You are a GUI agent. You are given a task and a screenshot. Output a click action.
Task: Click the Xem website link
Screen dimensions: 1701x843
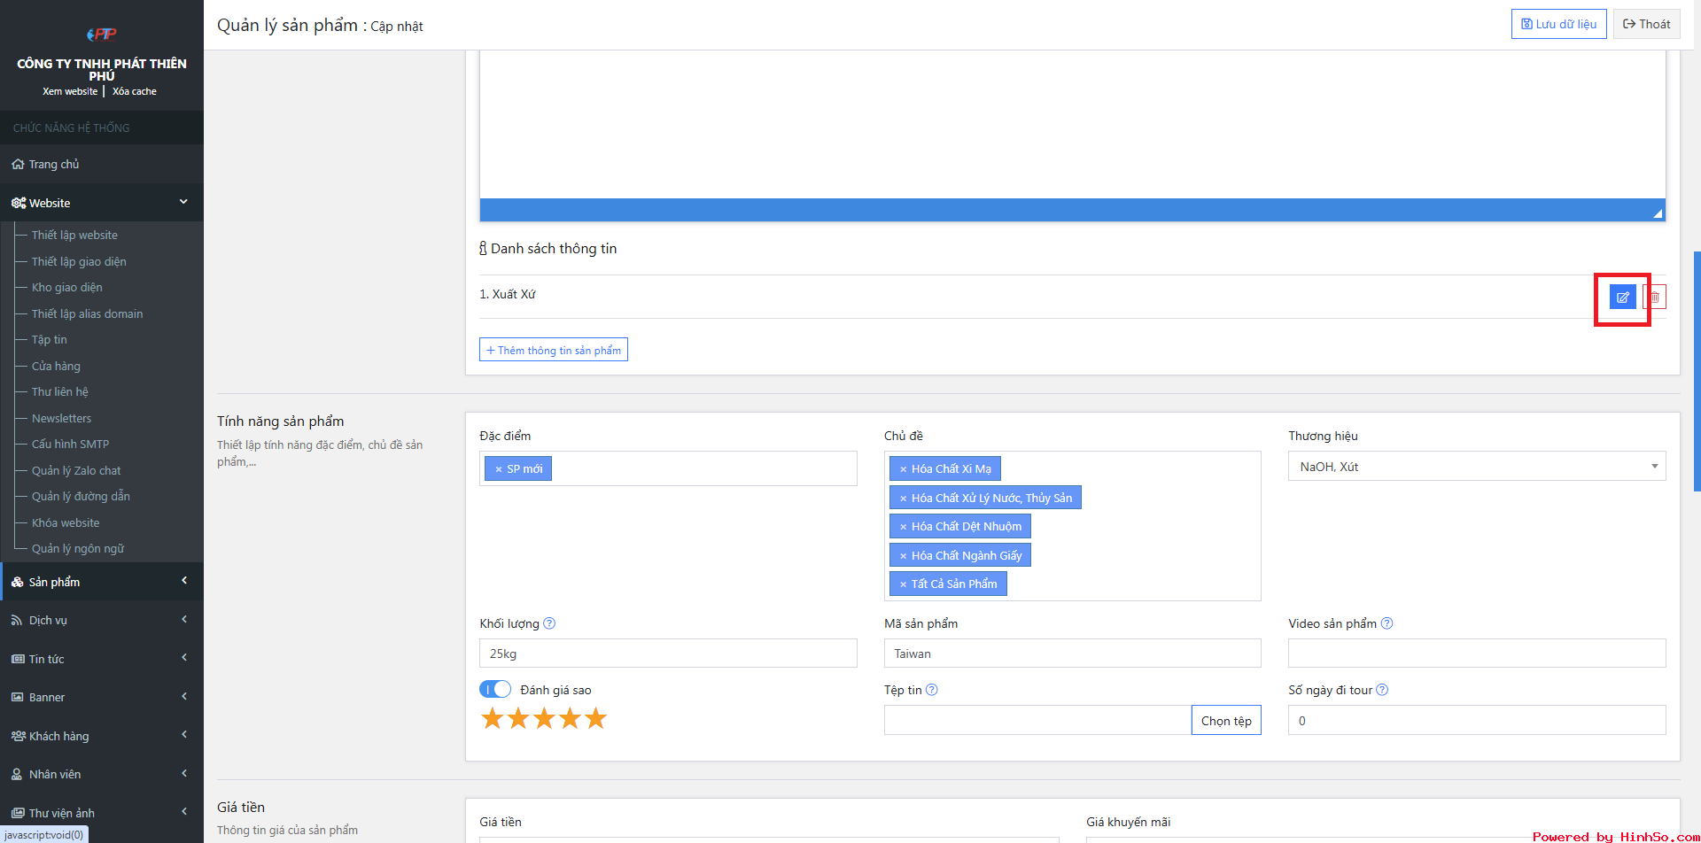70,91
